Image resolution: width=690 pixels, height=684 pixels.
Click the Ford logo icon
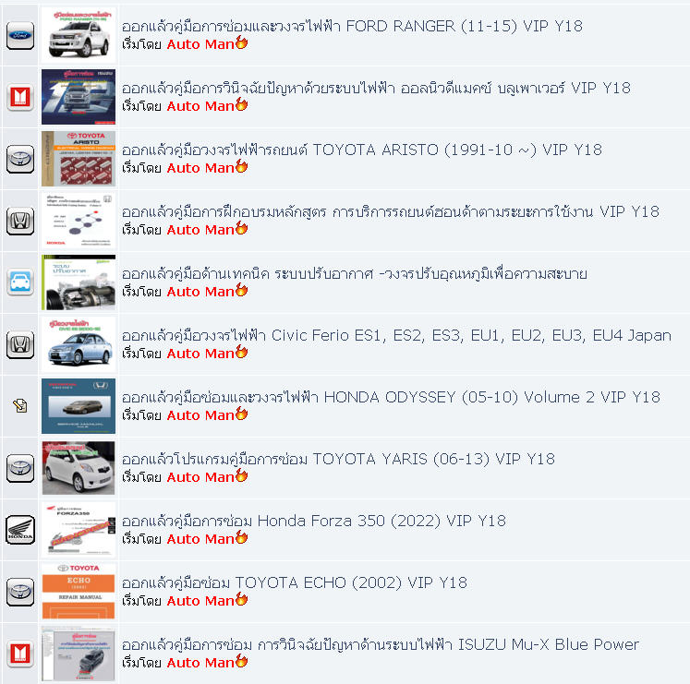(x=20, y=35)
